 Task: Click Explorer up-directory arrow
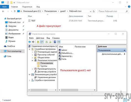click(x=15, y=11)
